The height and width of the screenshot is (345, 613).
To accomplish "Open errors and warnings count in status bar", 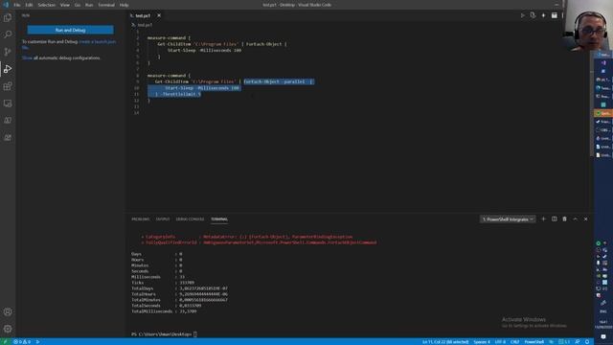I will tap(22, 341).
